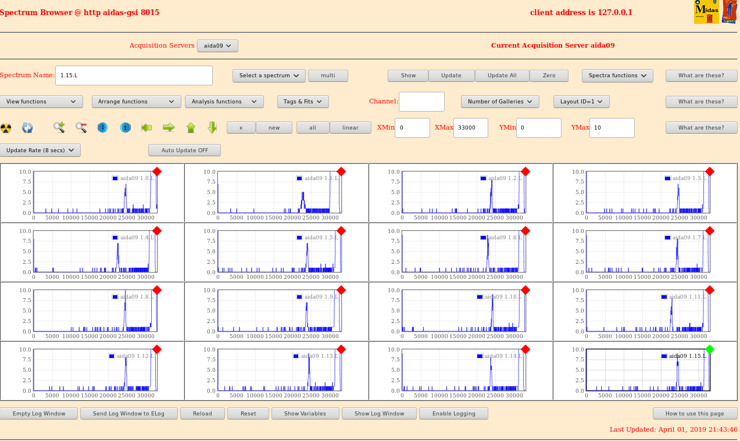Image resolution: width=740 pixels, height=441 pixels.
Task: Click the Update All button
Action: (x=502, y=76)
